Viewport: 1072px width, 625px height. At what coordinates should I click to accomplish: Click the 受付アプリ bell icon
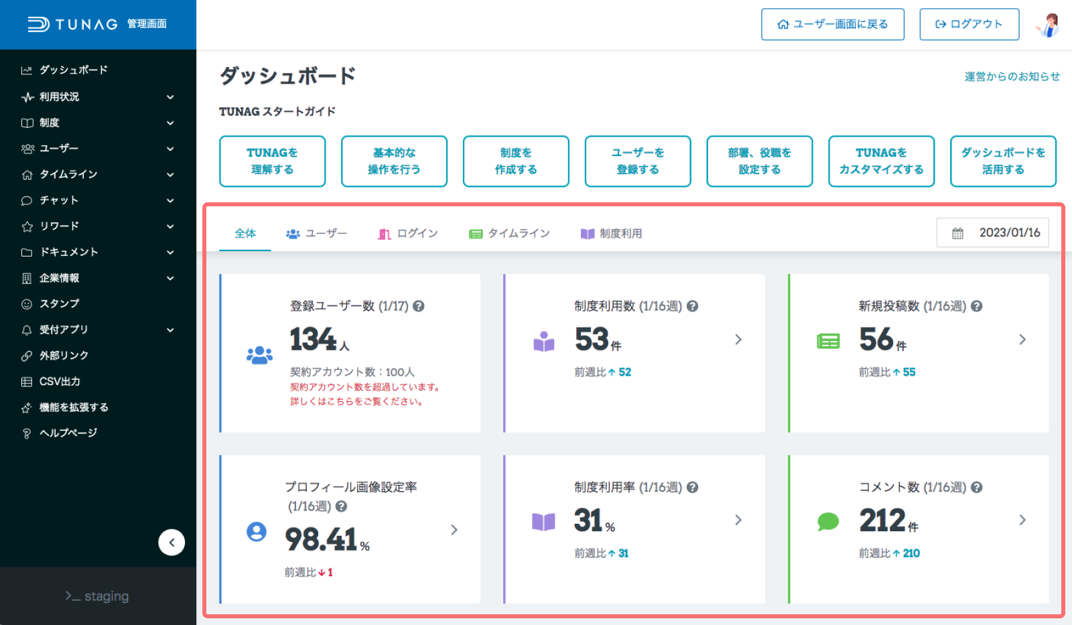tap(27, 330)
